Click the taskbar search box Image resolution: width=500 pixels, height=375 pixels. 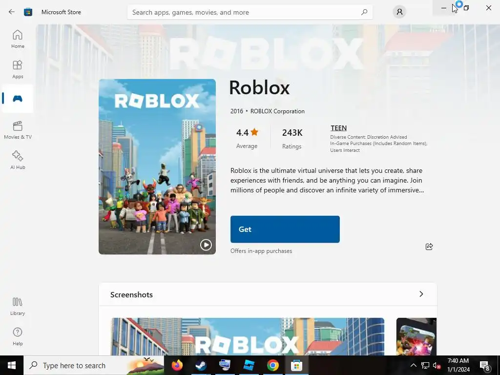[x=93, y=365]
